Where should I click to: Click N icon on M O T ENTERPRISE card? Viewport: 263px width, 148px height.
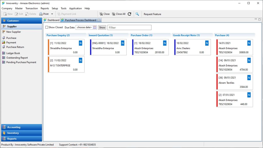point(80,60)
